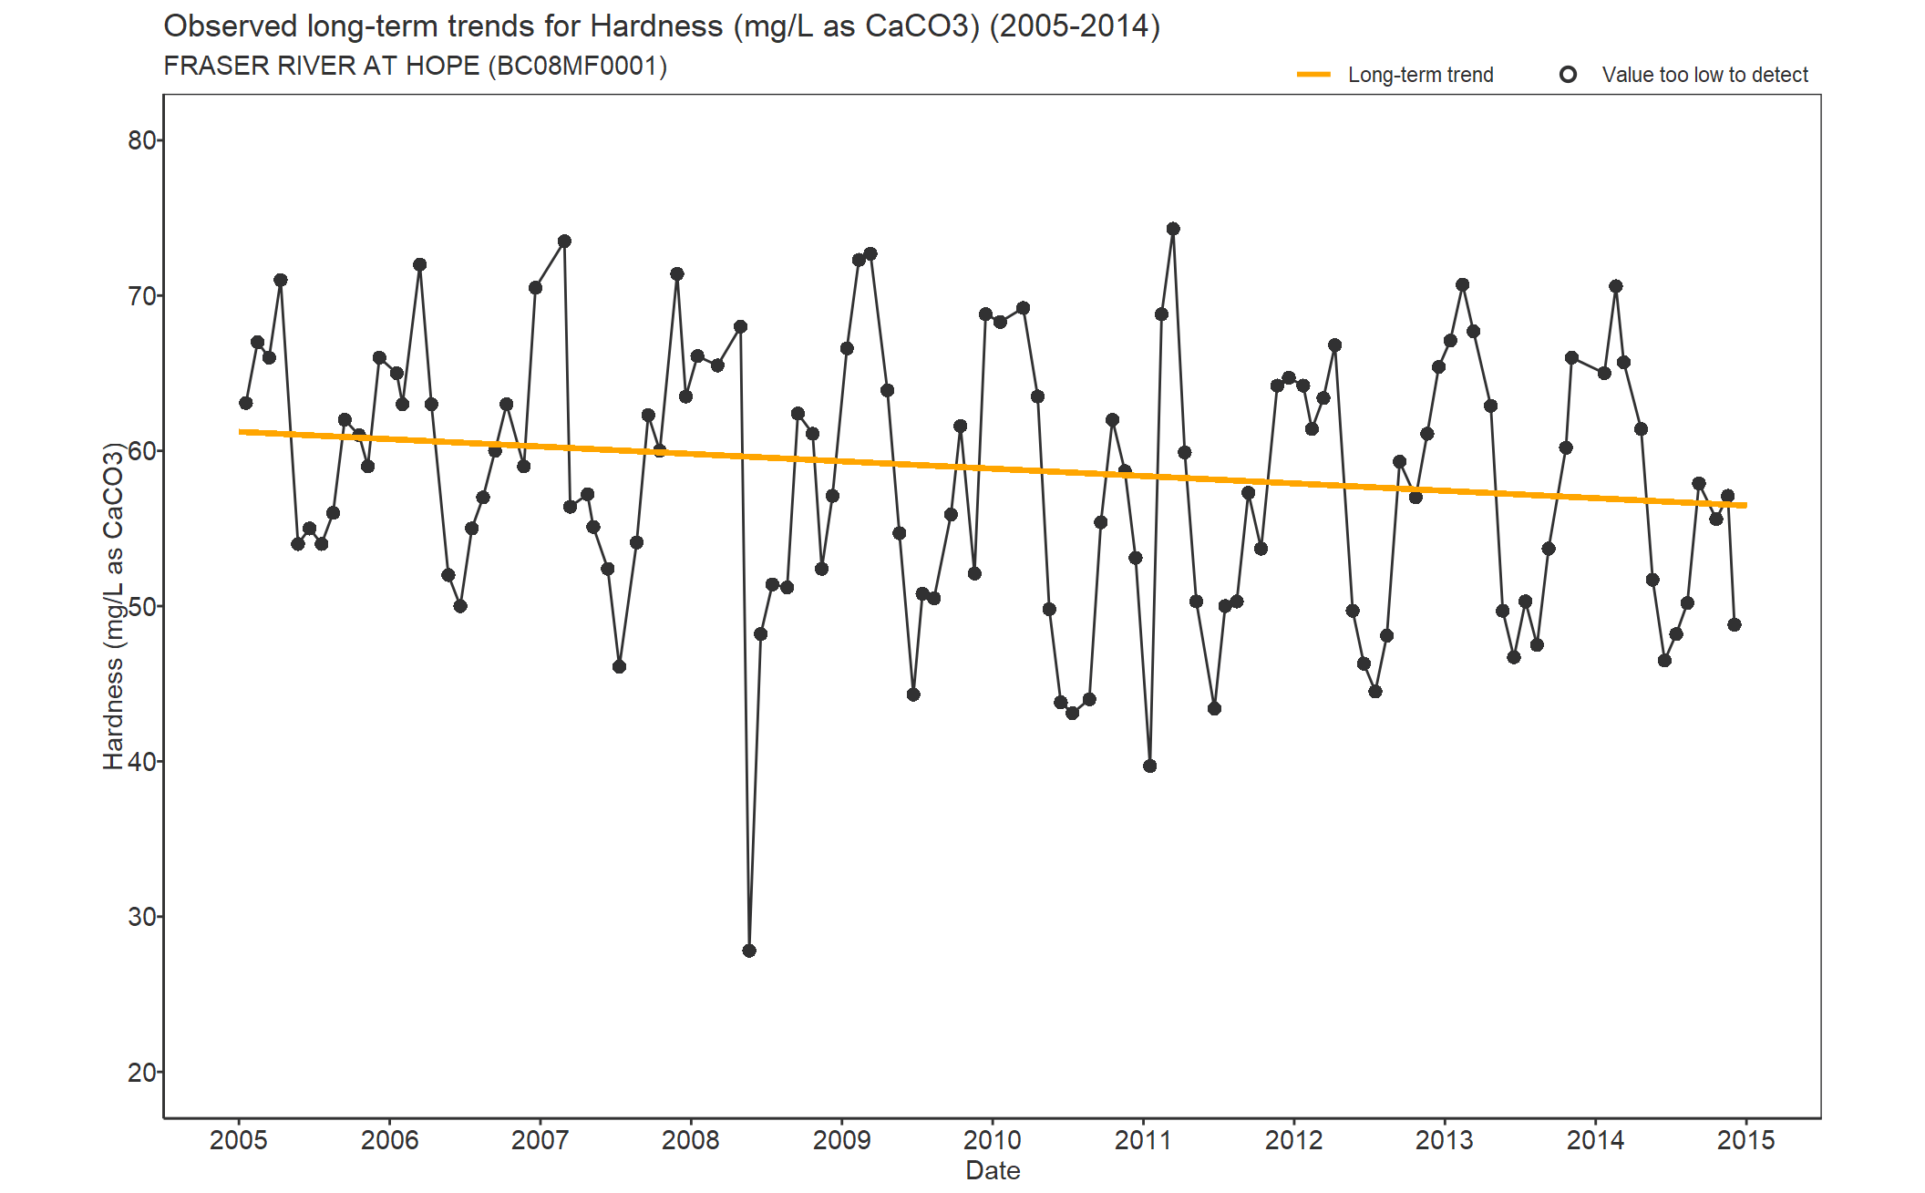Click the low data point near 40 in 2011
Screen dimensions: 1925x1193
(x=1150, y=766)
